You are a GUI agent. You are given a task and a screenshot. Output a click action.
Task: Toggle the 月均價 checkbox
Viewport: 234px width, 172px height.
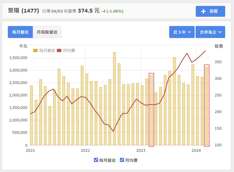tap(122, 160)
